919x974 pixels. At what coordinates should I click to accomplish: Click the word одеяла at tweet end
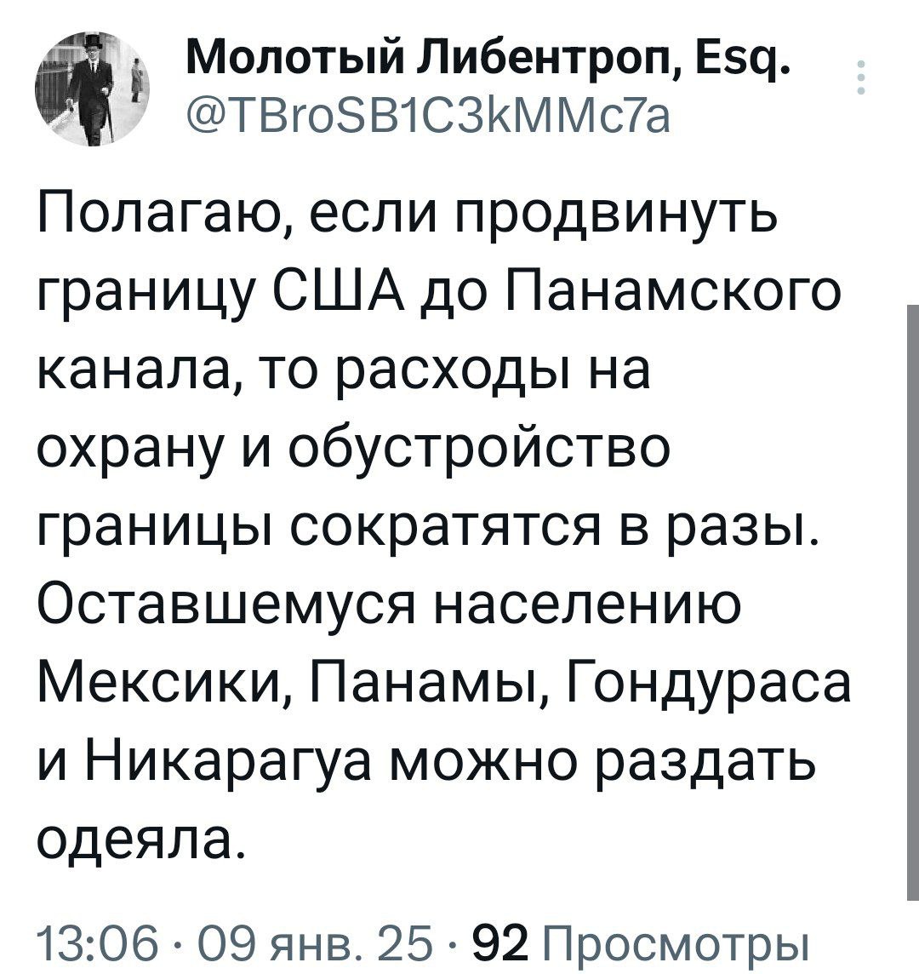(x=137, y=836)
